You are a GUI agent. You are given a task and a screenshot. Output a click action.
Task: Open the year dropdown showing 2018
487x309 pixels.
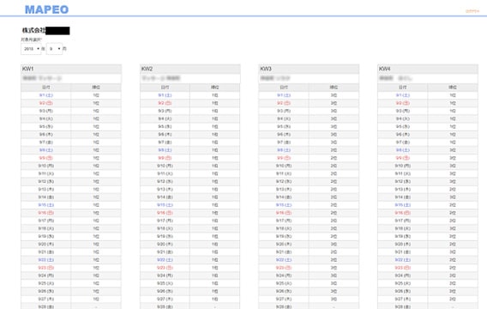point(31,49)
